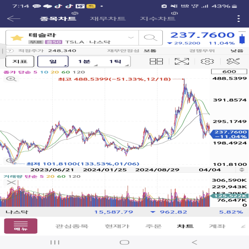
Task: Tap the chart area resize arrows icon
Action: click(242, 170)
